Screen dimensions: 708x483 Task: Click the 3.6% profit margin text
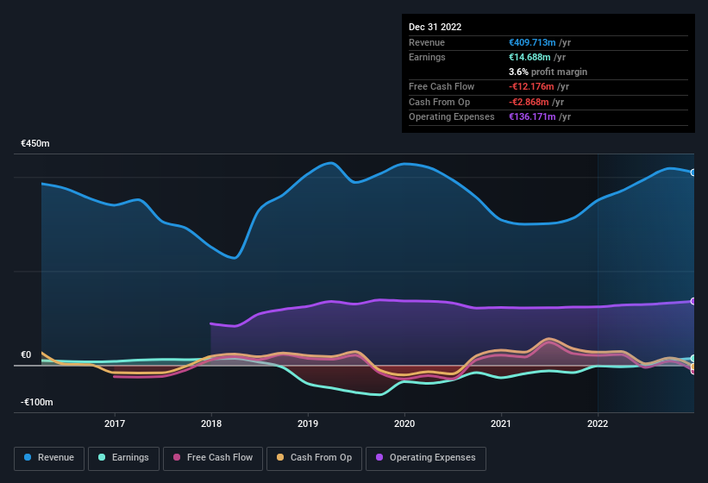(x=548, y=72)
